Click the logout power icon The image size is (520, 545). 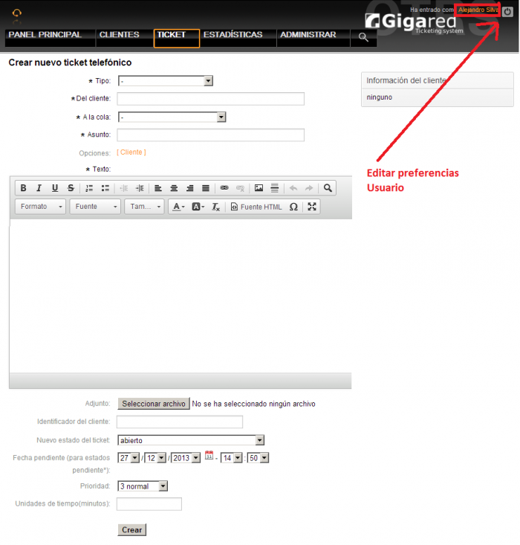(x=507, y=11)
